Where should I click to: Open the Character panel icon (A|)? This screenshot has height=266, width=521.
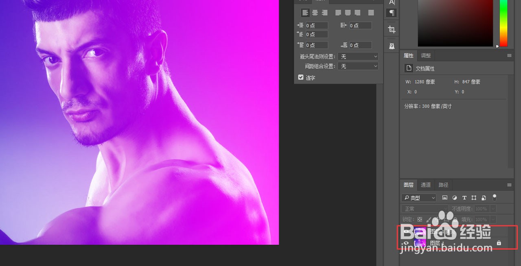392,2
